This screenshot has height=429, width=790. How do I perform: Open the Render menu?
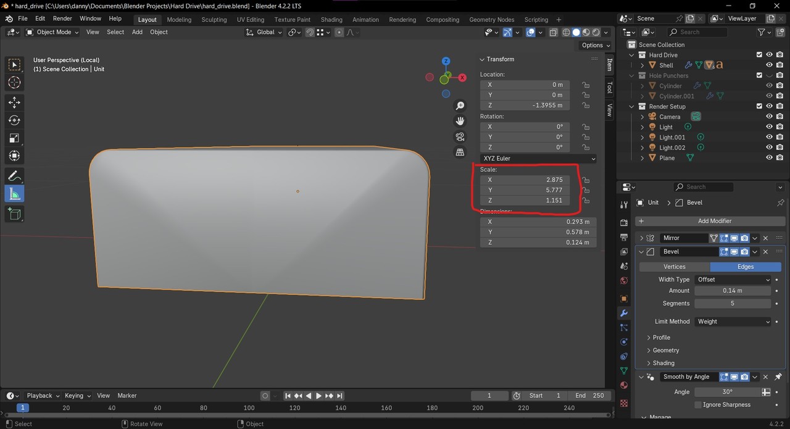click(x=62, y=19)
